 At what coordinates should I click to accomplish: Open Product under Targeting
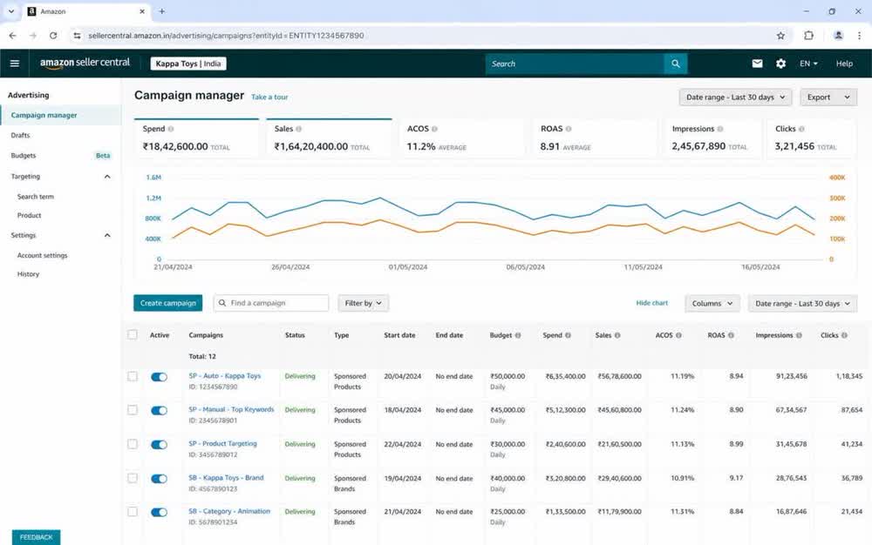[x=29, y=215]
